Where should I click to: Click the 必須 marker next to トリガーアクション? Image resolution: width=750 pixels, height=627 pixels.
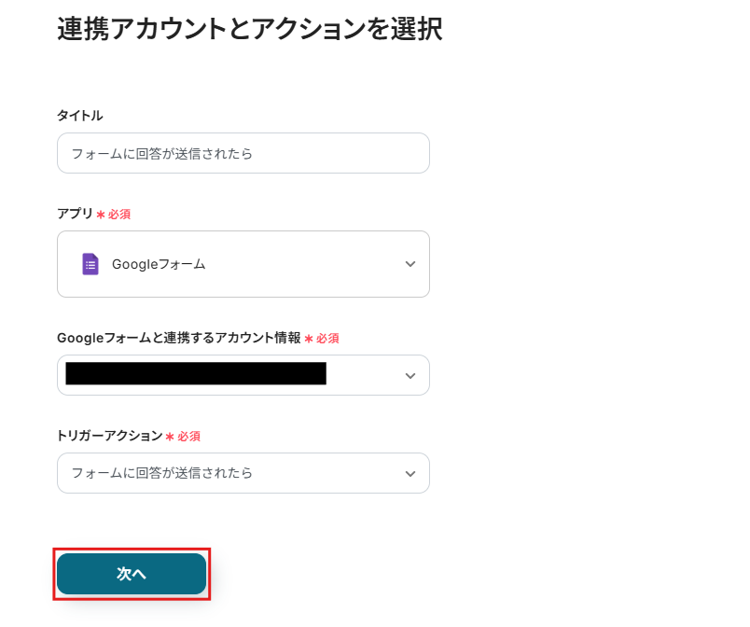click(189, 437)
